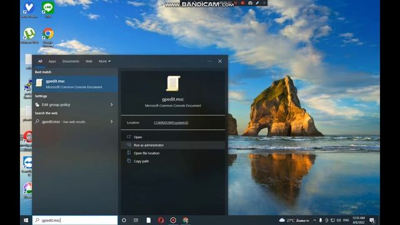Screen dimensions: 400x225
Task: Open the Windows Start button
Action: tap(26, 220)
